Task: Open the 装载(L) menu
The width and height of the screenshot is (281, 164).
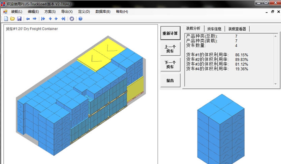Action: click(17, 11)
